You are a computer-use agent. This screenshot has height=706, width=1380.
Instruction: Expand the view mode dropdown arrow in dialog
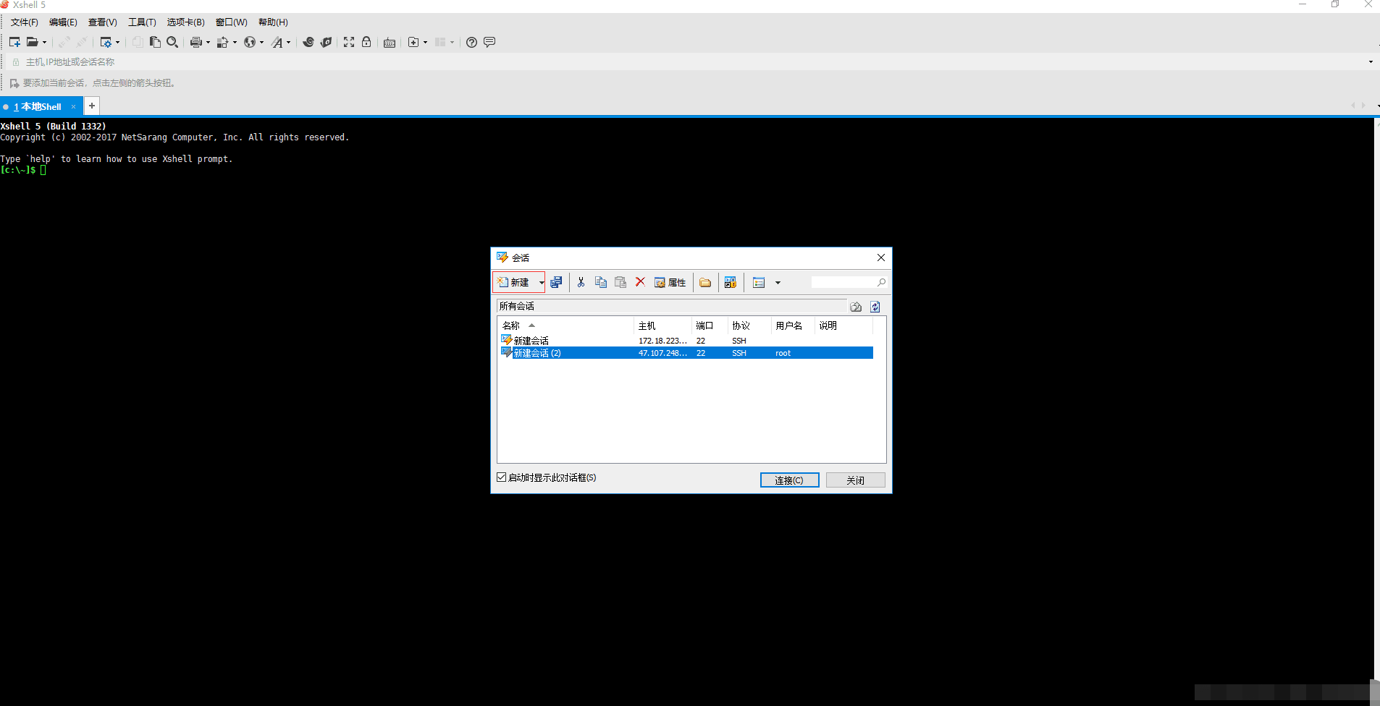pos(778,283)
